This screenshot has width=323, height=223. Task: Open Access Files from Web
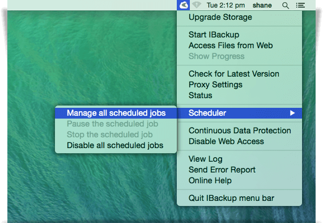[239, 45]
